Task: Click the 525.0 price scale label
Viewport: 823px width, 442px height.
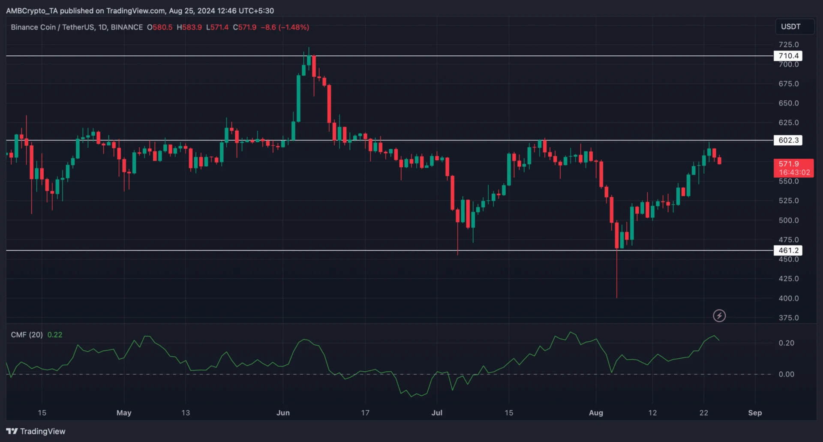Action: point(789,201)
